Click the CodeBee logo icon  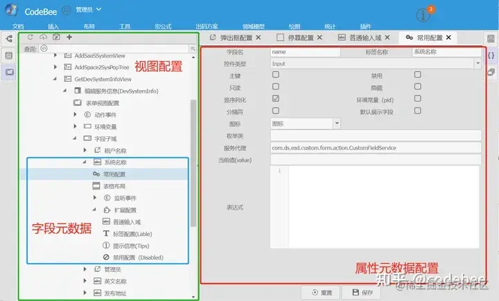(x=12, y=10)
